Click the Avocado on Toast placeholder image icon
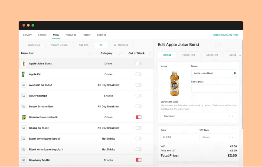262x167 pixels. pyautogui.click(x=24, y=85)
